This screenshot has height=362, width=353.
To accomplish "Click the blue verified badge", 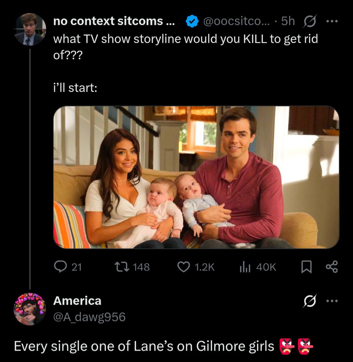I will [x=191, y=22].
